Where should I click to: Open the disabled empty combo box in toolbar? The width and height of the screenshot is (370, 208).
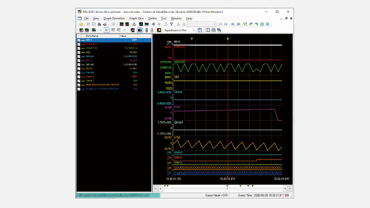tap(201, 24)
